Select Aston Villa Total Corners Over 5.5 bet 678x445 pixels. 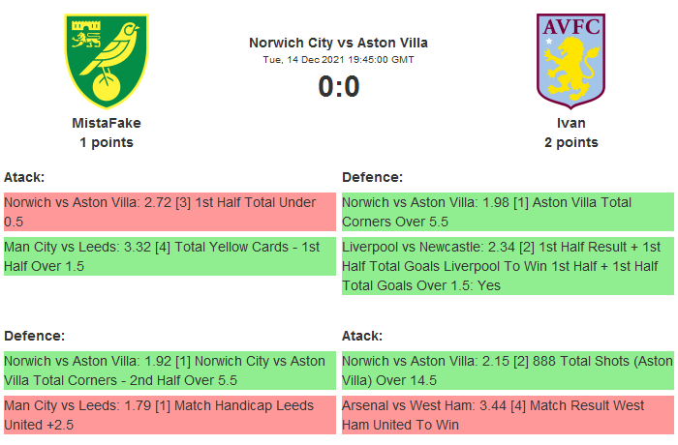click(x=508, y=212)
